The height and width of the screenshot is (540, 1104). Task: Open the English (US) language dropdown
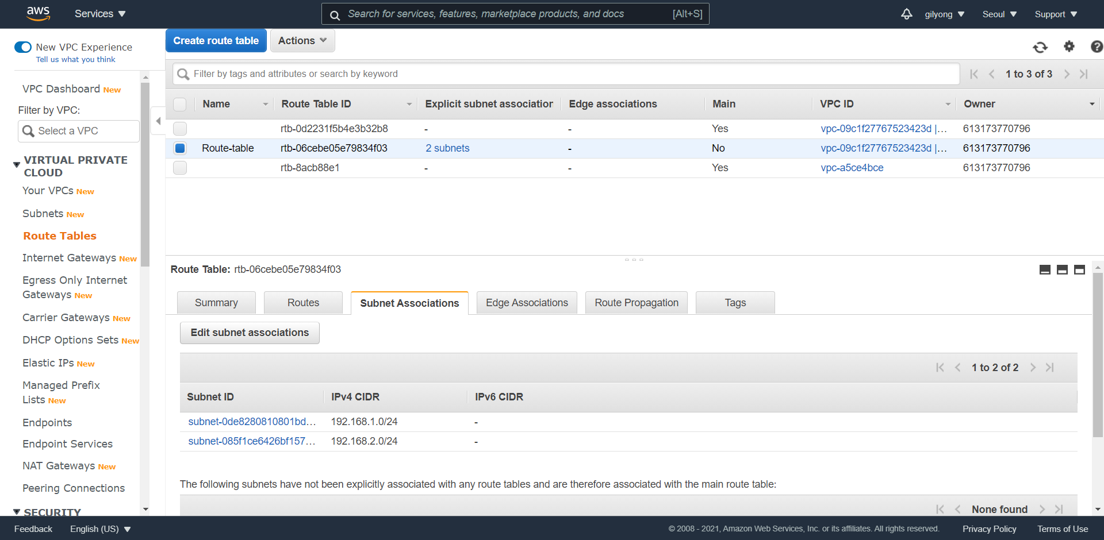click(101, 529)
